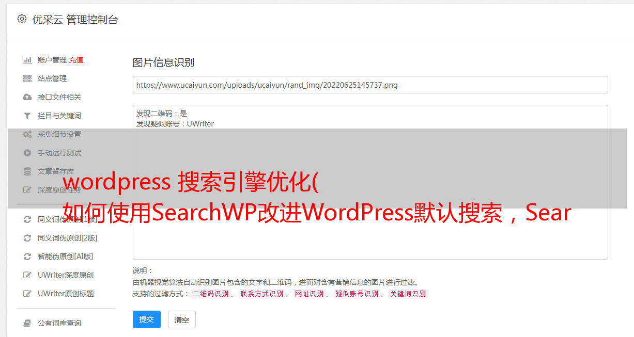Click the cloud upload icon for 接口文件相关
The width and height of the screenshot is (634, 337).
[27, 97]
